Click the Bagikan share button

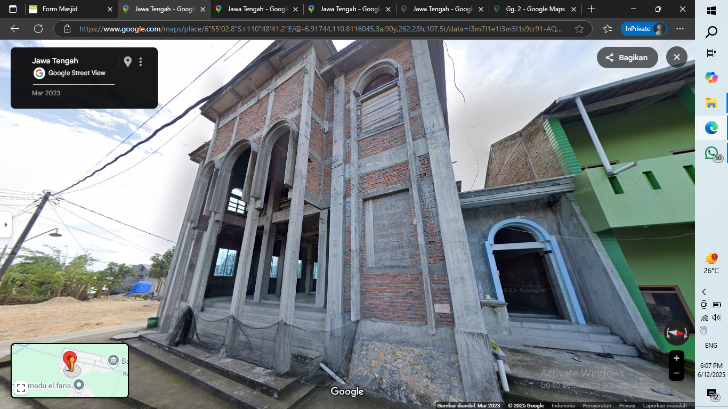(627, 58)
